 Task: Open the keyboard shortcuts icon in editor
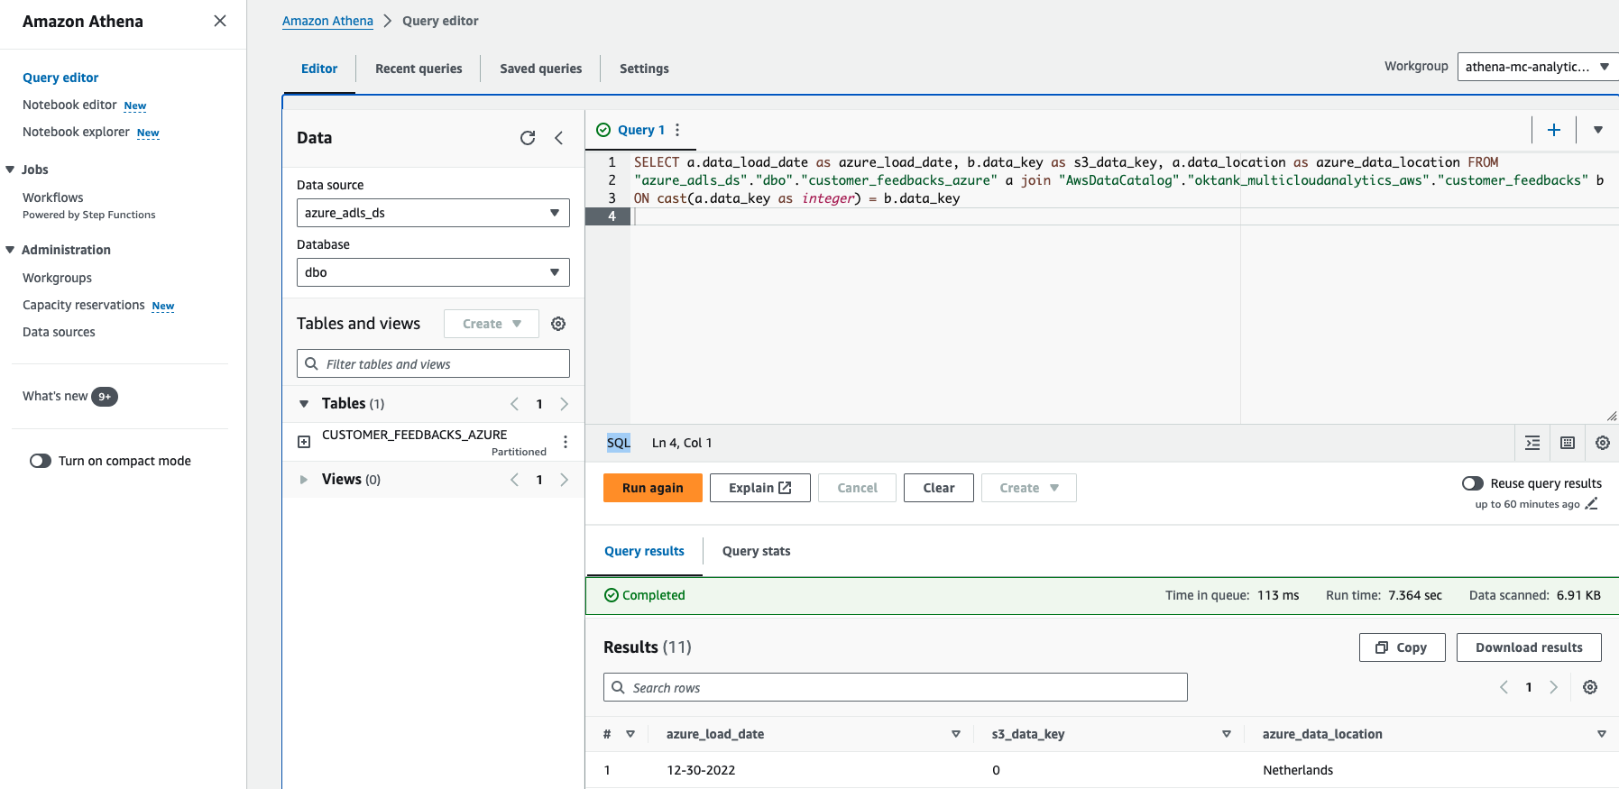(1568, 443)
